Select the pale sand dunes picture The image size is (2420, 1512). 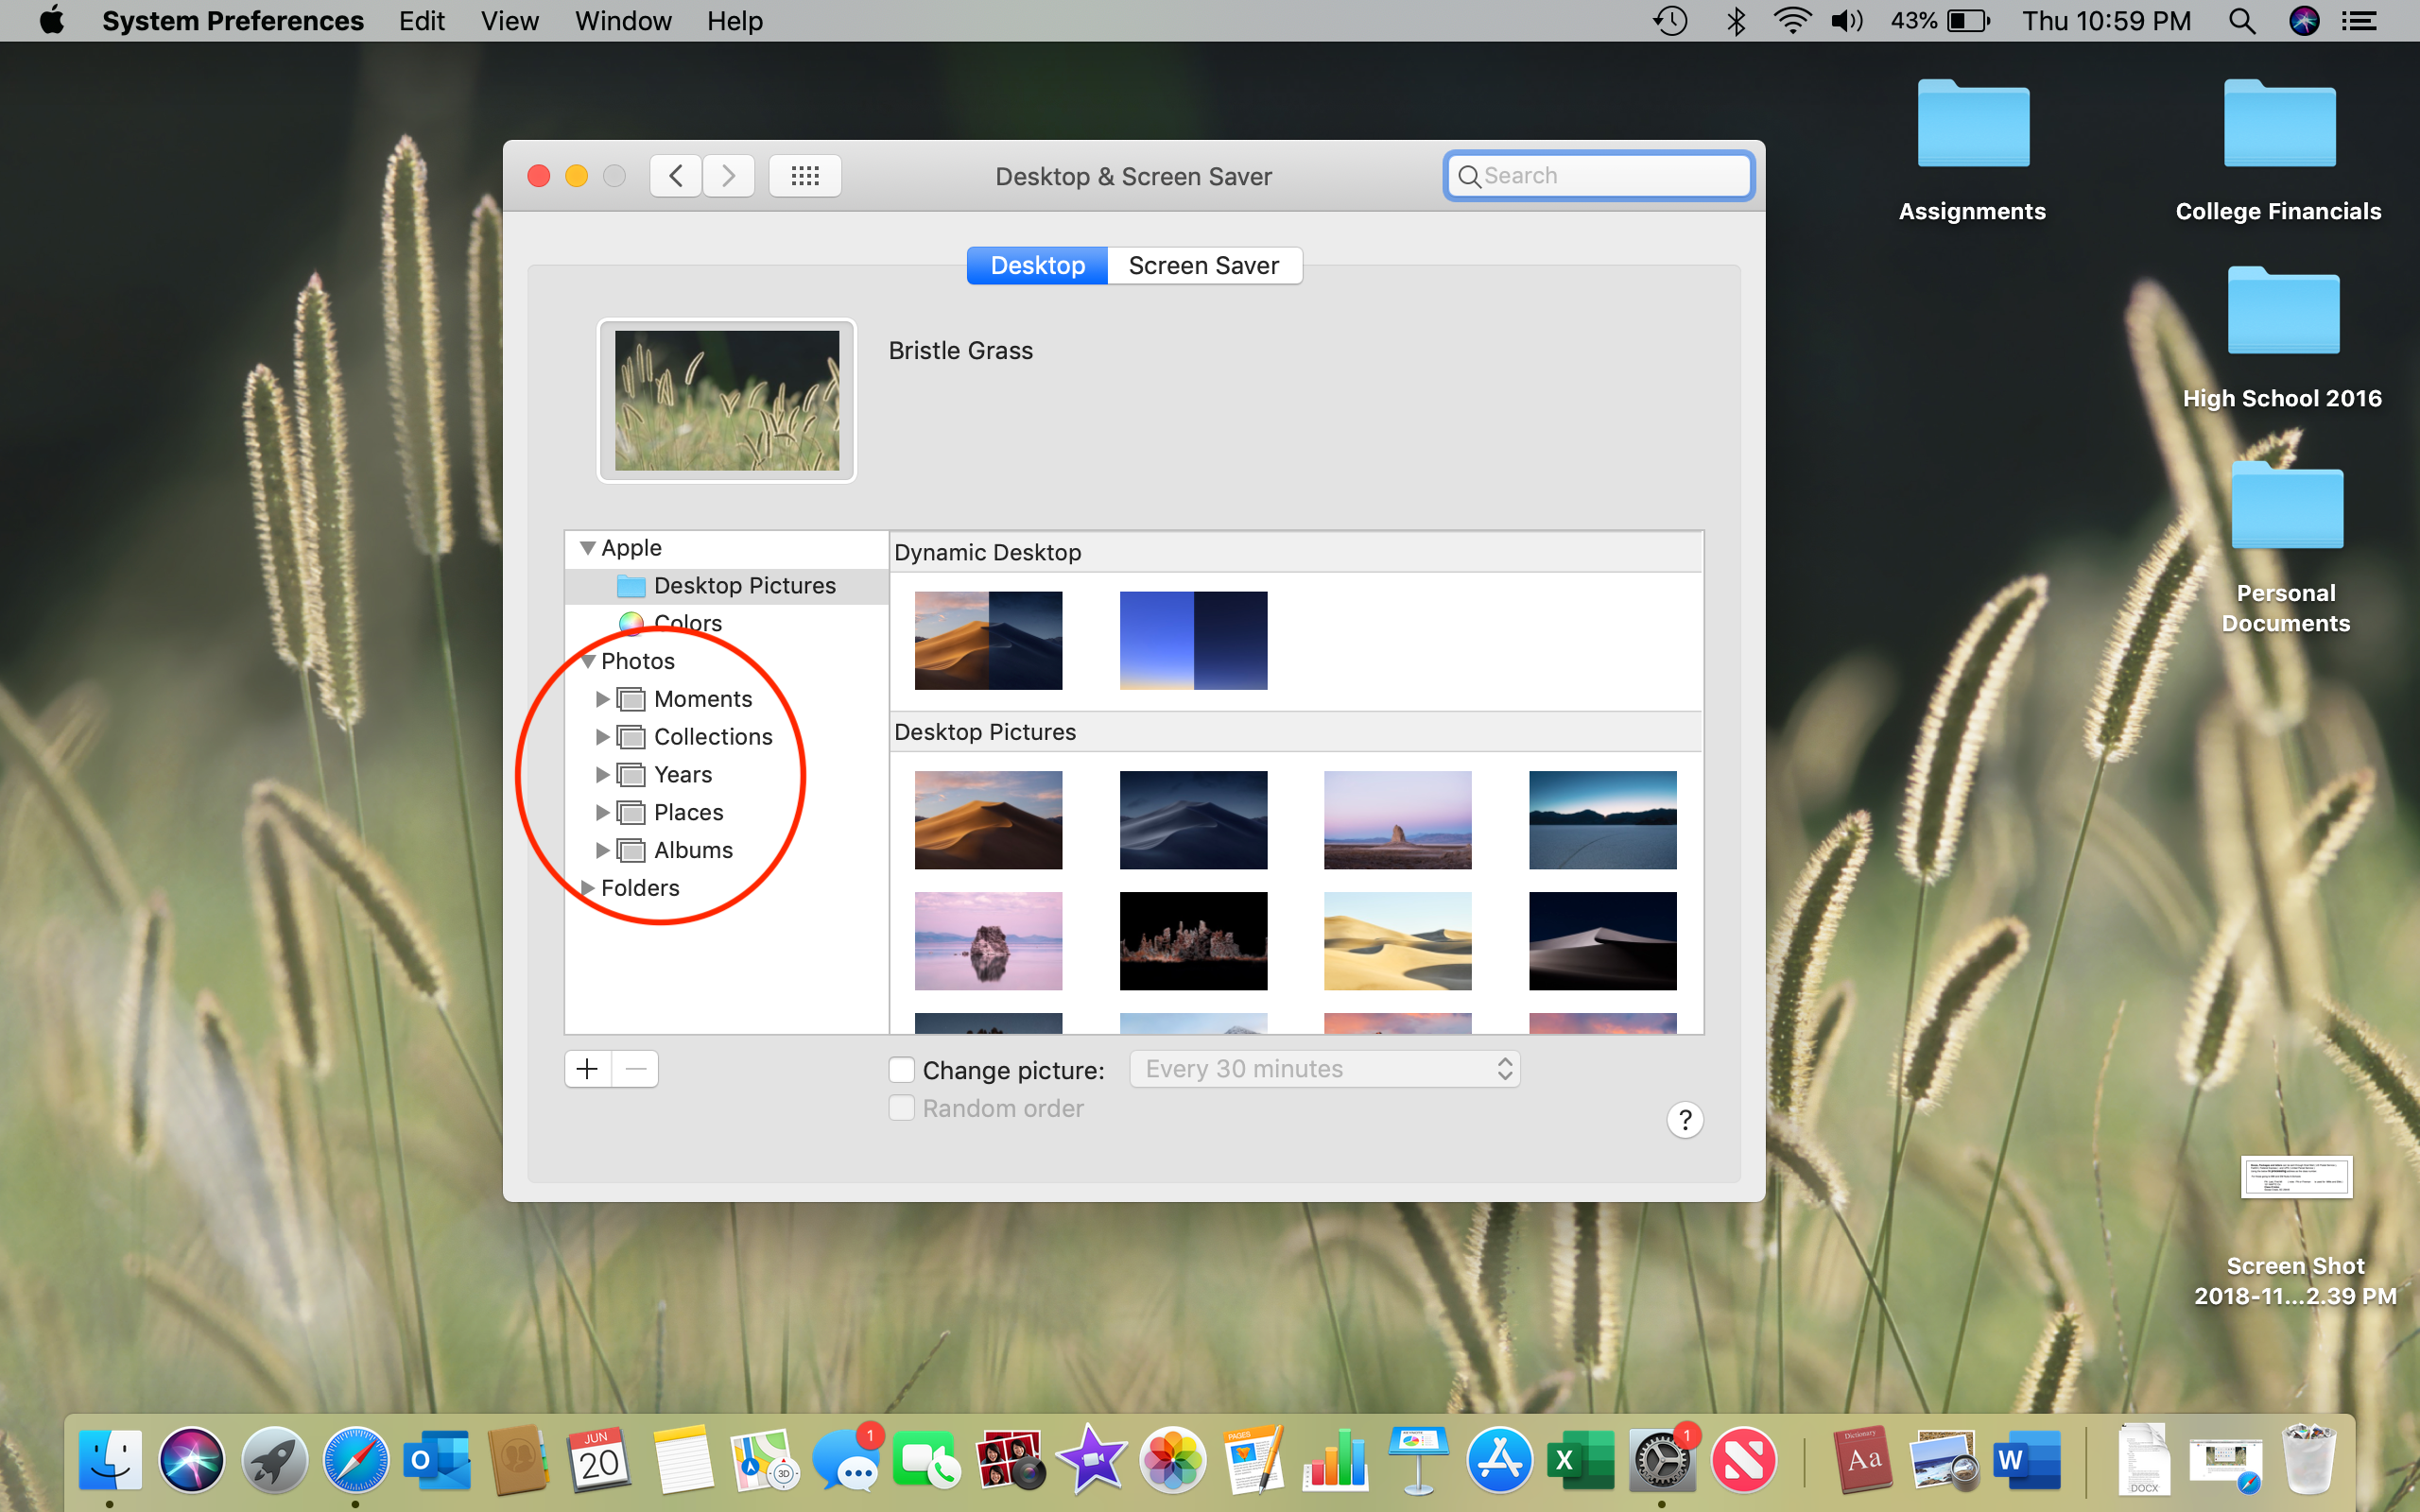tap(1398, 941)
